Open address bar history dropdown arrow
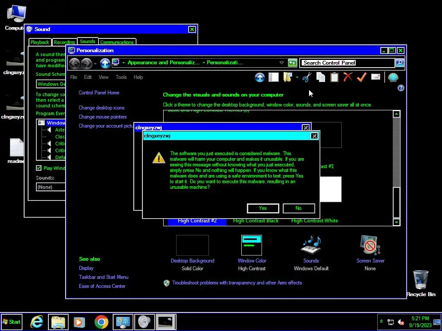Image resolution: width=442 pixels, height=331 pixels. 281,63
